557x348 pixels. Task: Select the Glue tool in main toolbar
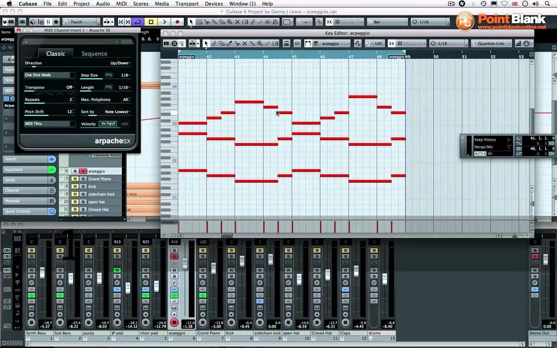(215, 22)
